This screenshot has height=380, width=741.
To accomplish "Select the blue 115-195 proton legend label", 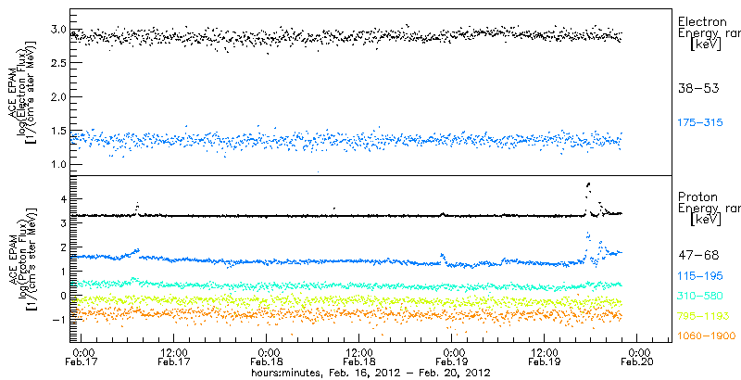I will 700,276.
